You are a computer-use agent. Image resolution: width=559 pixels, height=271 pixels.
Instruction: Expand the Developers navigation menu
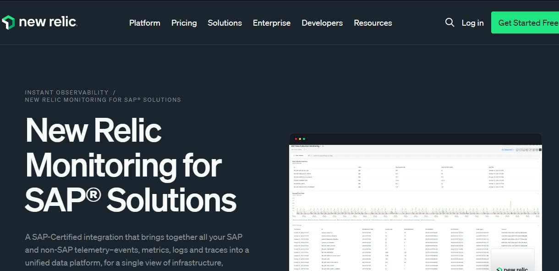pos(322,23)
